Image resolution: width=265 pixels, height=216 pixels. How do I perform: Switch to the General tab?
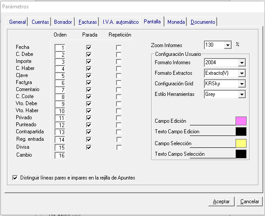(x=18, y=22)
